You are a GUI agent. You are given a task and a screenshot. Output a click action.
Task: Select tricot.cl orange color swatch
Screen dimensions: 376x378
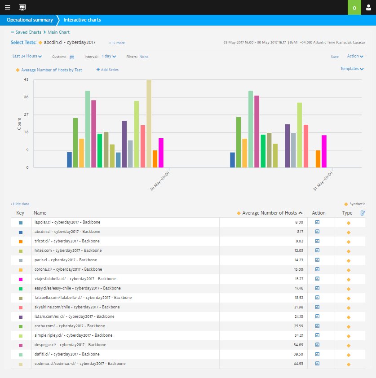[21, 242]
